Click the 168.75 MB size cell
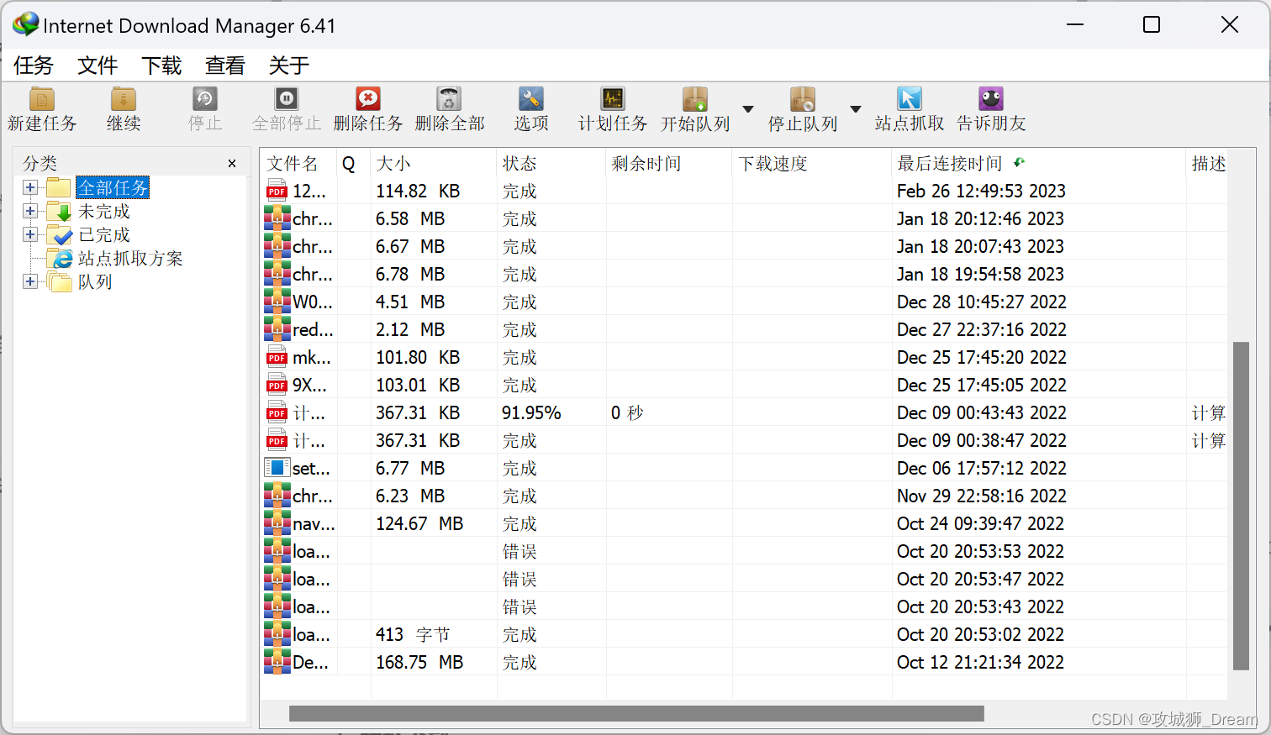This screenshot has height=735, width=1271. coord(419,662)
